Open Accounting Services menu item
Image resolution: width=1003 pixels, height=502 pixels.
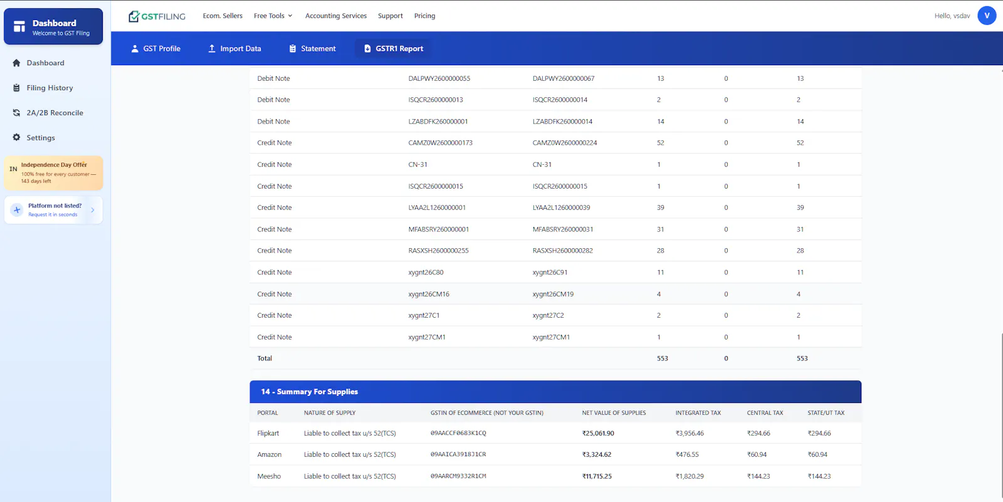pyautogui.click(x=336, y=16)
